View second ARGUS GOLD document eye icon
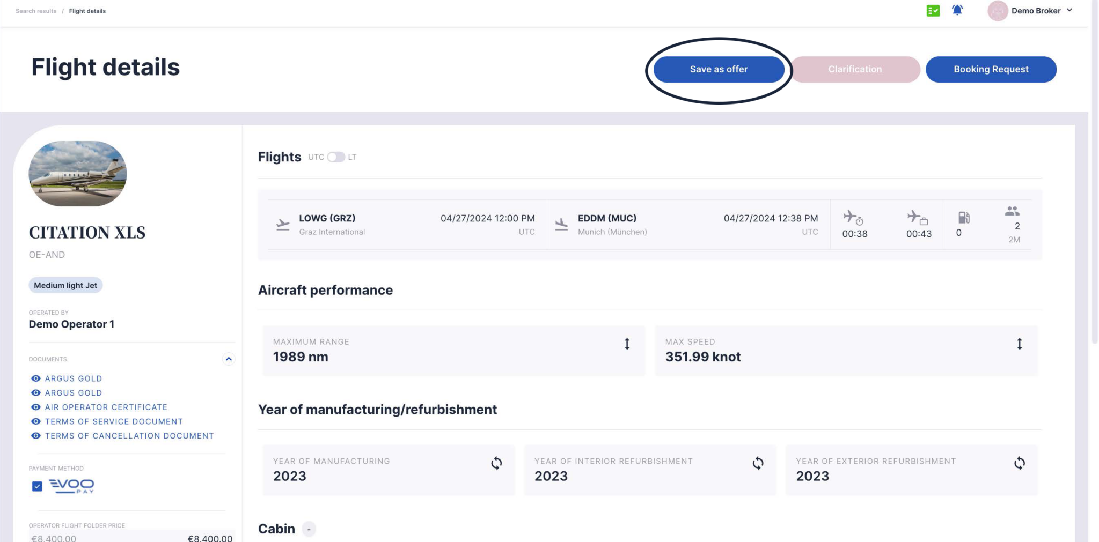The height and width of the screenshot is (542, 1099). click(36, 393)
